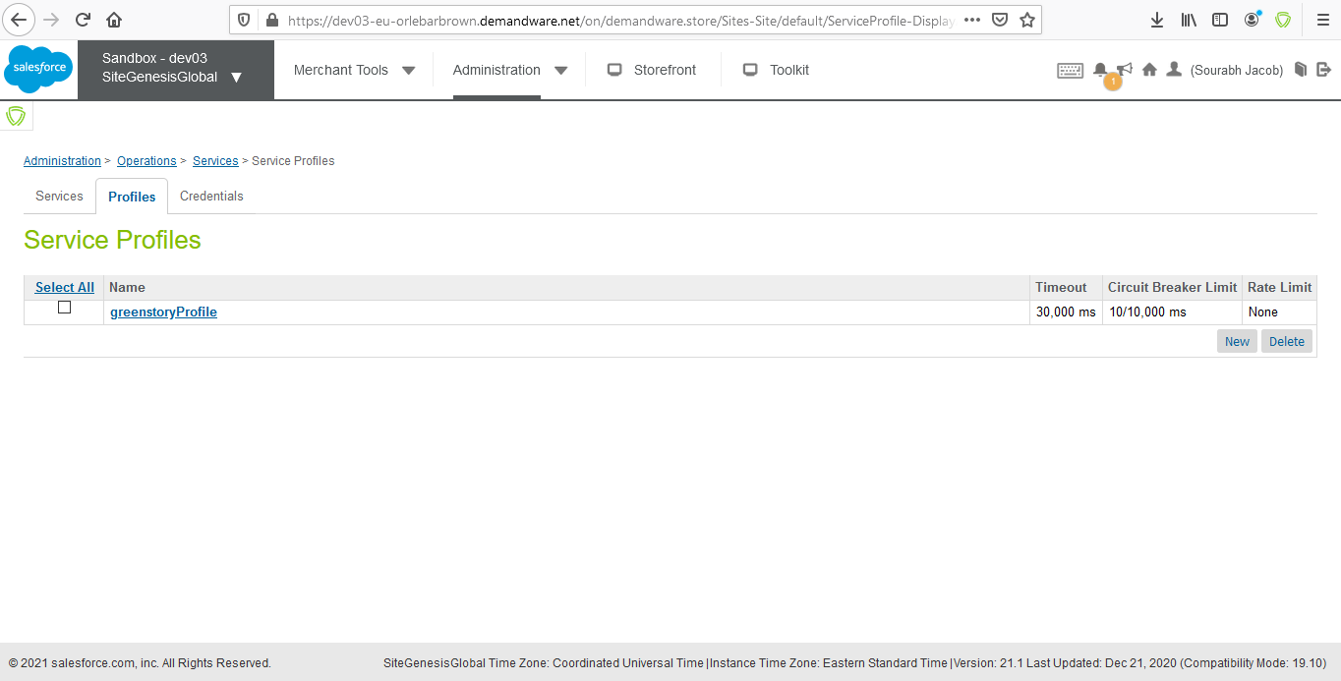The width and height of the screenshot is (1341, 681).
Task: Switch to the Credentials tab
Action: click(x=211, y=196)
